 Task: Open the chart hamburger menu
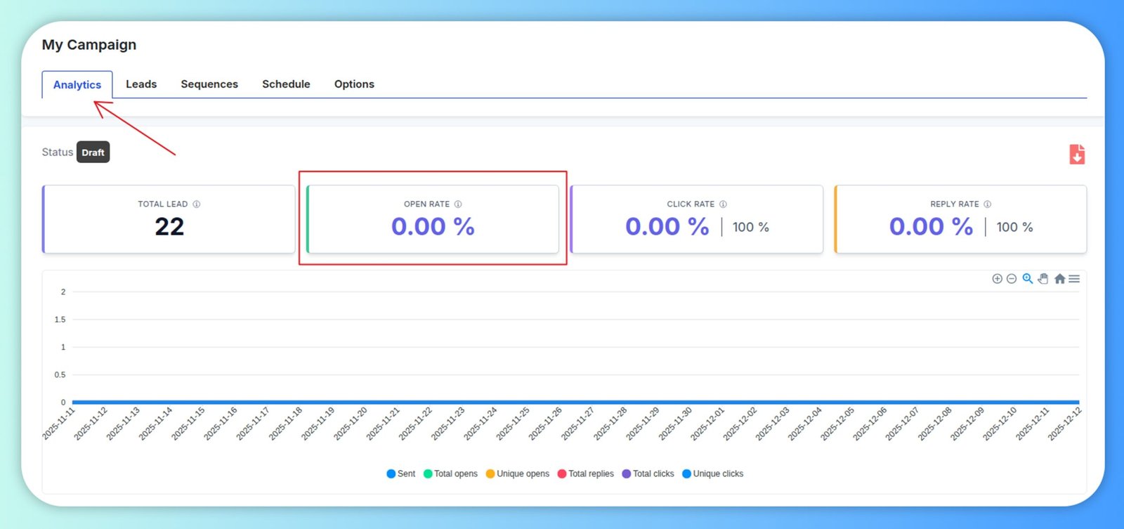(x=1074, y=279)
